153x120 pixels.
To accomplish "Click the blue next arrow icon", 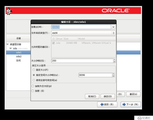I will (x=124, y=105).
